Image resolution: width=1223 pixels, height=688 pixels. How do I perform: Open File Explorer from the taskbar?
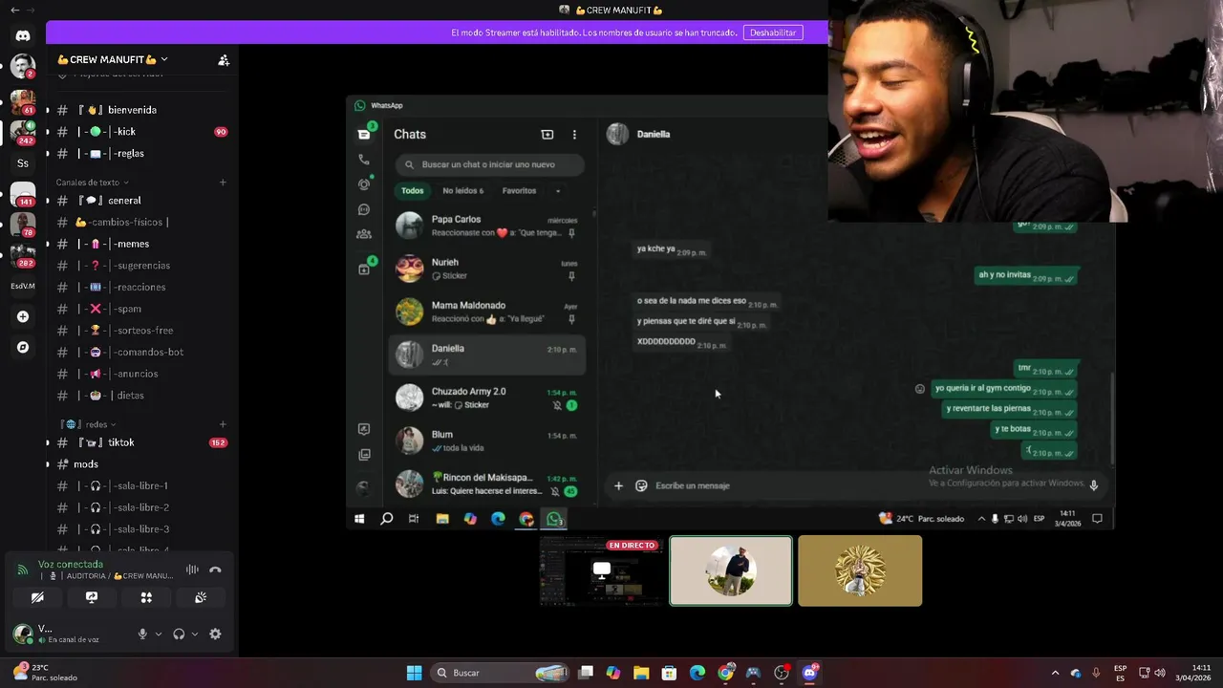click(641, 673)
